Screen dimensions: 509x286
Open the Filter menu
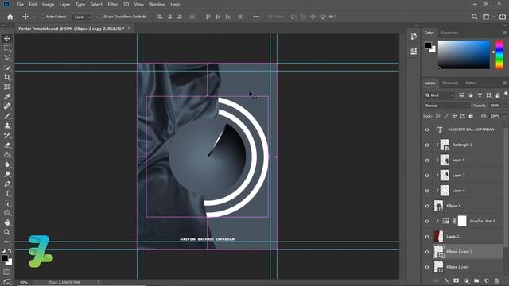click(x=113, y=5)
